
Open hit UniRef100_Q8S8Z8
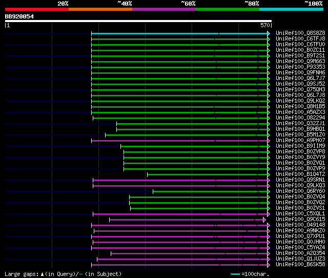[x=300, y=33]
